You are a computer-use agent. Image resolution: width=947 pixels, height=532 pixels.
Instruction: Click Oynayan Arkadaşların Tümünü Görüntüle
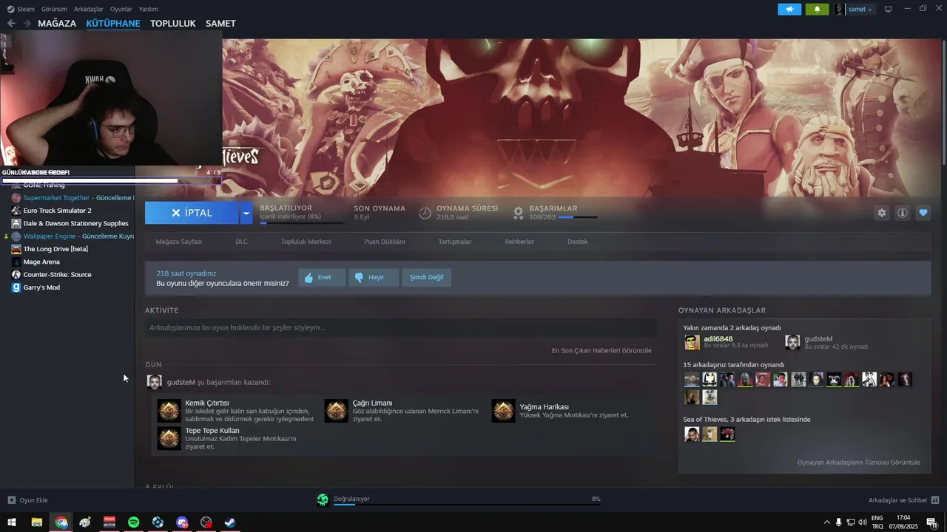pos(859,463)
